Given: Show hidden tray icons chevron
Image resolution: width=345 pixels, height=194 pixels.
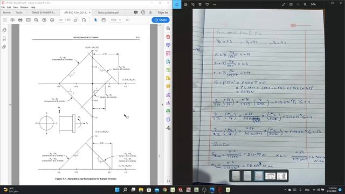Looking at the screenshot, I should coord(285,190).
